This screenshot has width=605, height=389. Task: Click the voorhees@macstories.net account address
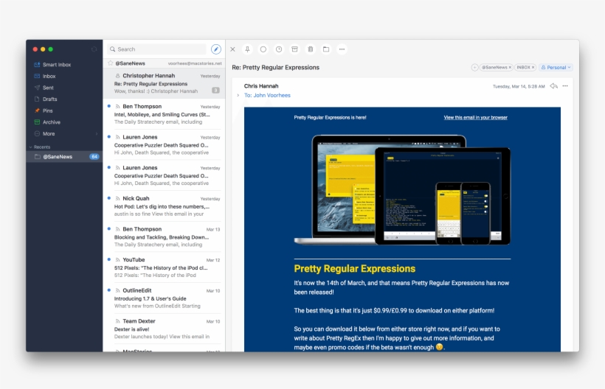(195, 63)
